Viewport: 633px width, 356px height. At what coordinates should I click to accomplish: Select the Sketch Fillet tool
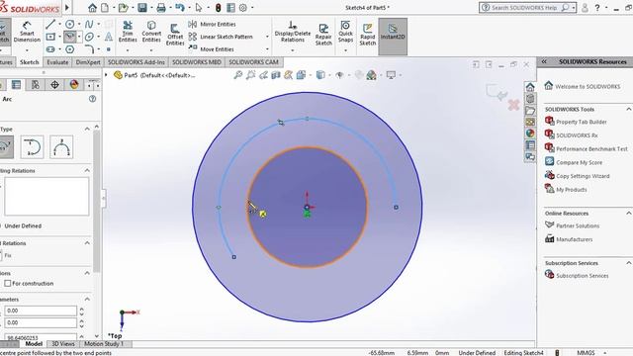click(x=89, y=49)
